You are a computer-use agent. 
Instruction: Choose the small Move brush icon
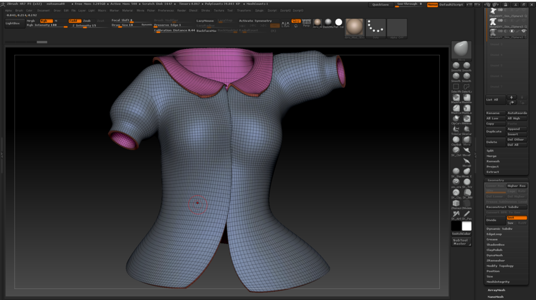point(466,140)
